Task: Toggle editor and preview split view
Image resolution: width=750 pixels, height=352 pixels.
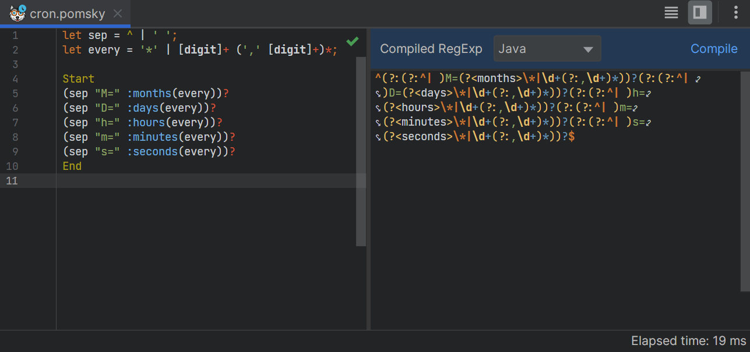Action: 700,13
